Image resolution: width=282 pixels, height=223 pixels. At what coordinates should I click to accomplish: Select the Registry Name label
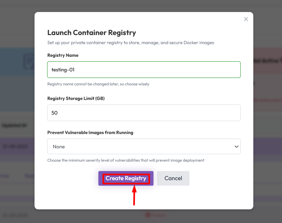[63, 55]
